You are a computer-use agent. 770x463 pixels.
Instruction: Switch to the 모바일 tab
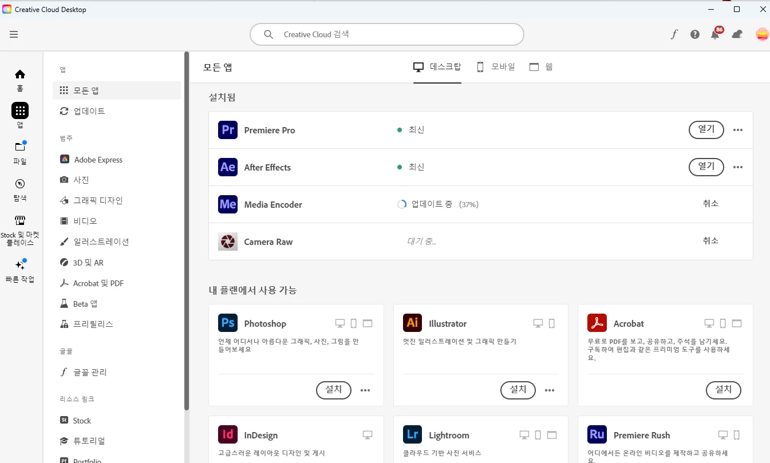[x=496, y=67]
